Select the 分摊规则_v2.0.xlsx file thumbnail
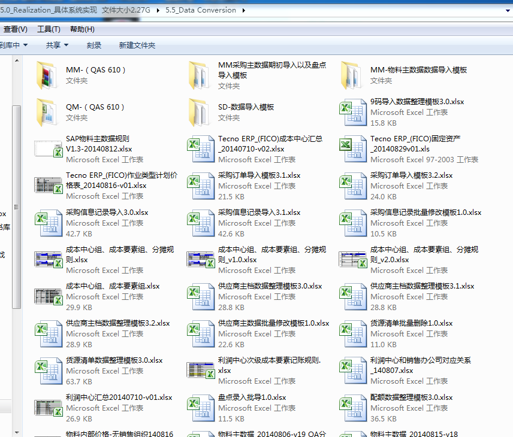 [x=352, y=260]
